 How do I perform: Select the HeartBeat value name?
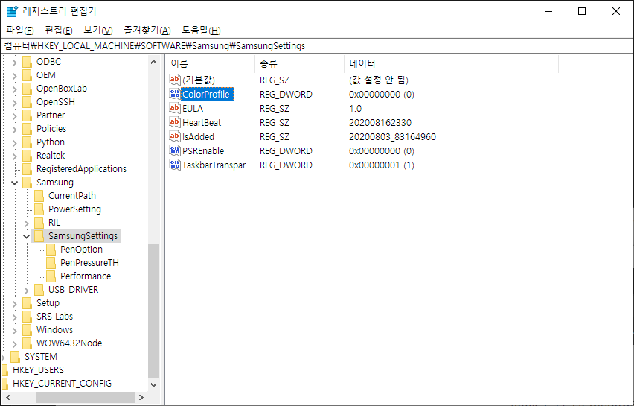coord(202,123)
